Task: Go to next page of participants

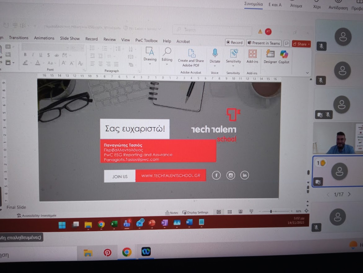Action: click(349, 194)
